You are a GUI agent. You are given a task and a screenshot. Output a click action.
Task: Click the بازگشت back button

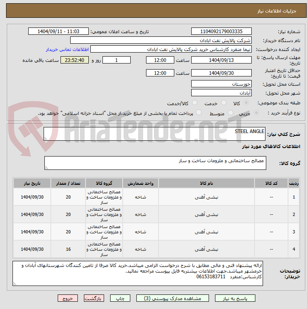(x=94, y=298)
